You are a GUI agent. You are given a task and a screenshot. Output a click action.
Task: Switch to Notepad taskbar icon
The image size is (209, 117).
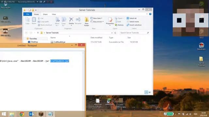click(x=50, y=114)
